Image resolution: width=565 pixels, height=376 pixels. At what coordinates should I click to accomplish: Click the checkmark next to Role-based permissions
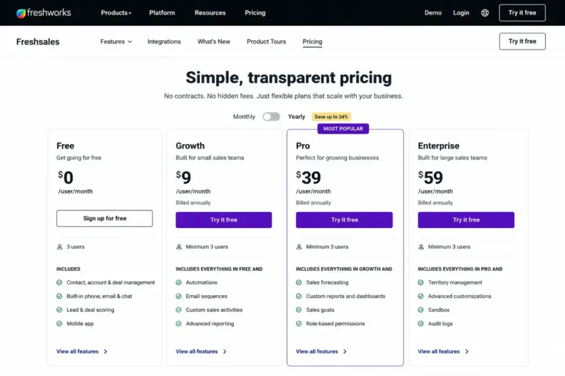299,324
